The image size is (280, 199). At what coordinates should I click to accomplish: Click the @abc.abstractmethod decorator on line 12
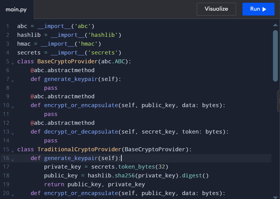63,123
